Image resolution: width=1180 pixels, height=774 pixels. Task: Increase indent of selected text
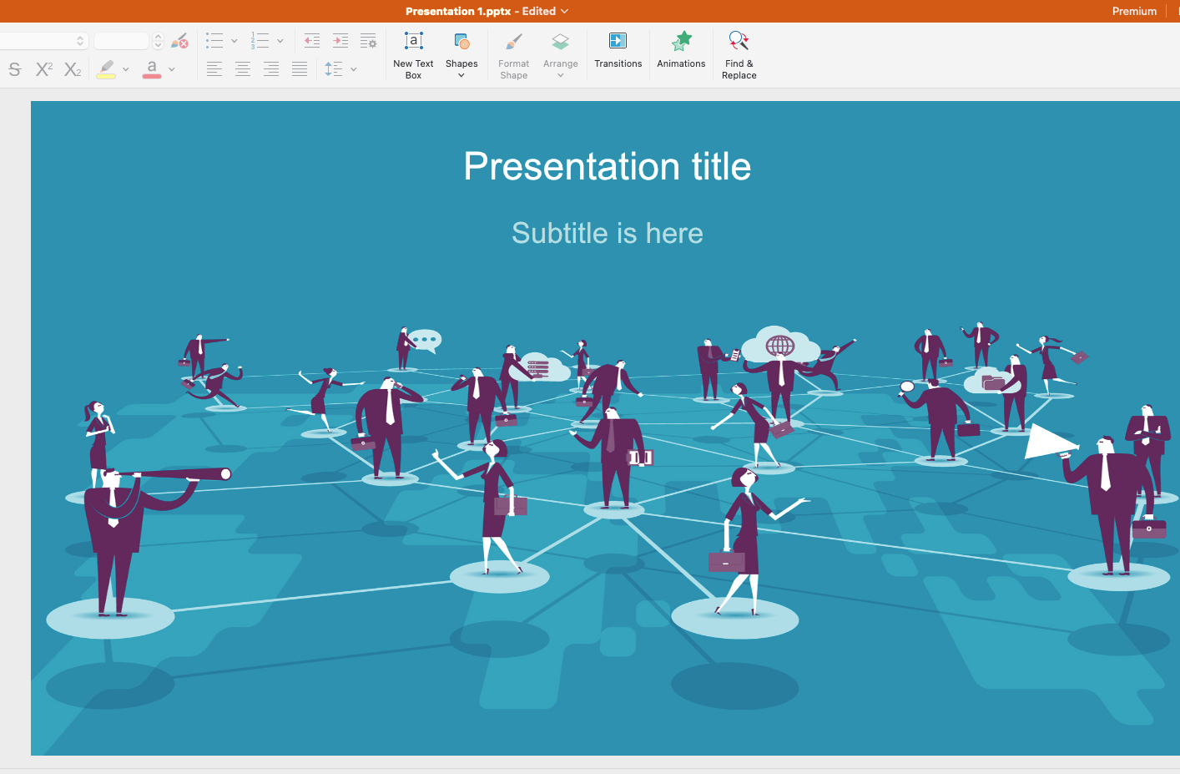pyautogui.click(x=340, y=40)
